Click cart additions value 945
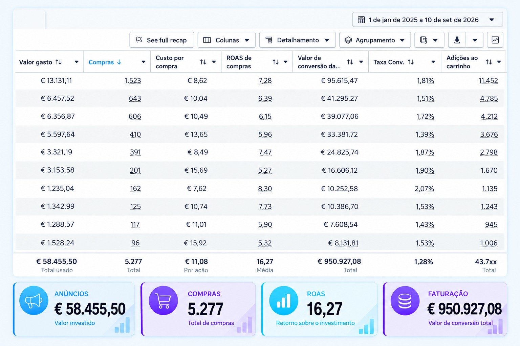 tap(491, 224)
